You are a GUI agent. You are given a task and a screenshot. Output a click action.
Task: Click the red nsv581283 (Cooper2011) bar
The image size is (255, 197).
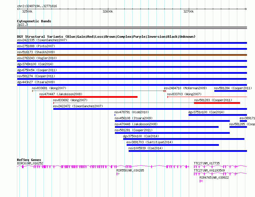(217, 103)
